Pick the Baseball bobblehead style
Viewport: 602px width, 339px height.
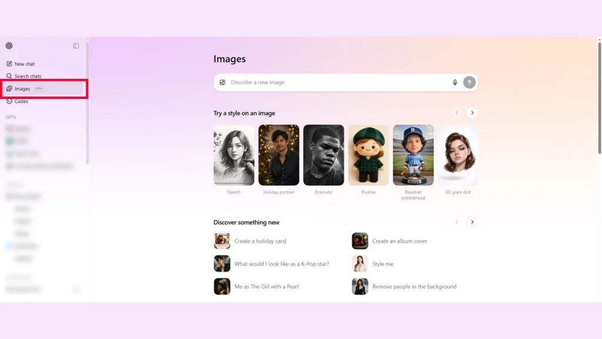coord(413,155)
